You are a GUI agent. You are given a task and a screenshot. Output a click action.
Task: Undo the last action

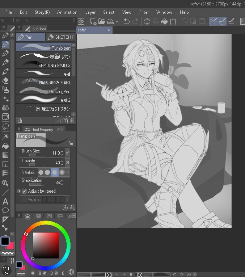coord(127,21)
